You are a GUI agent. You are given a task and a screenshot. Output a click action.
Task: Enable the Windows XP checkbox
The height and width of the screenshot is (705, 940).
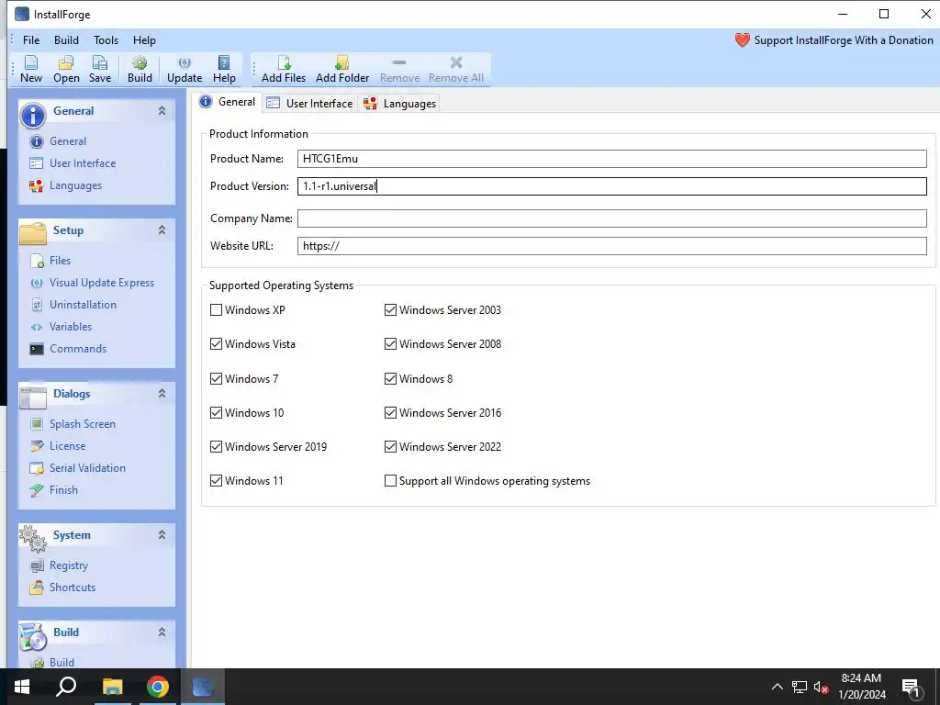217,310
